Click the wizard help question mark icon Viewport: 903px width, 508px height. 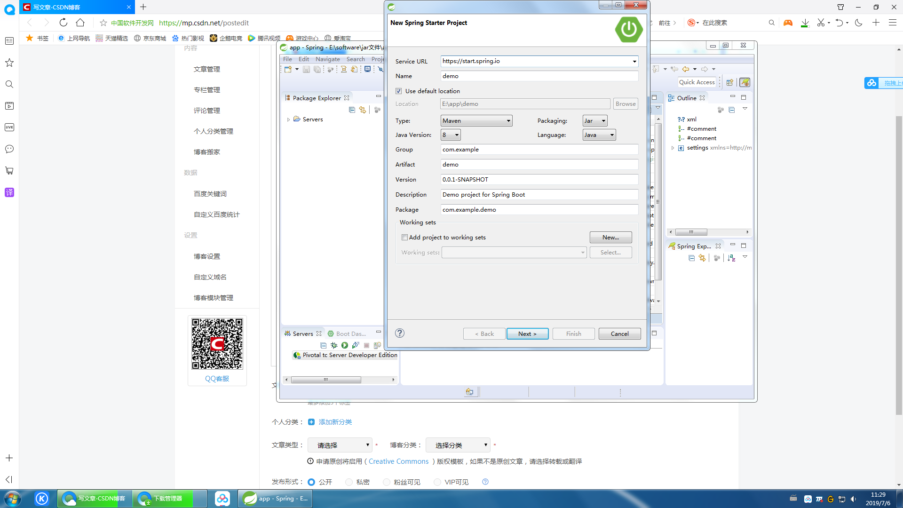point(400,333)
